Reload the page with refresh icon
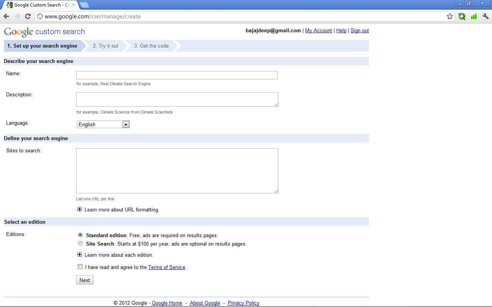Screen dimensions: 492x307 point(28,16)
